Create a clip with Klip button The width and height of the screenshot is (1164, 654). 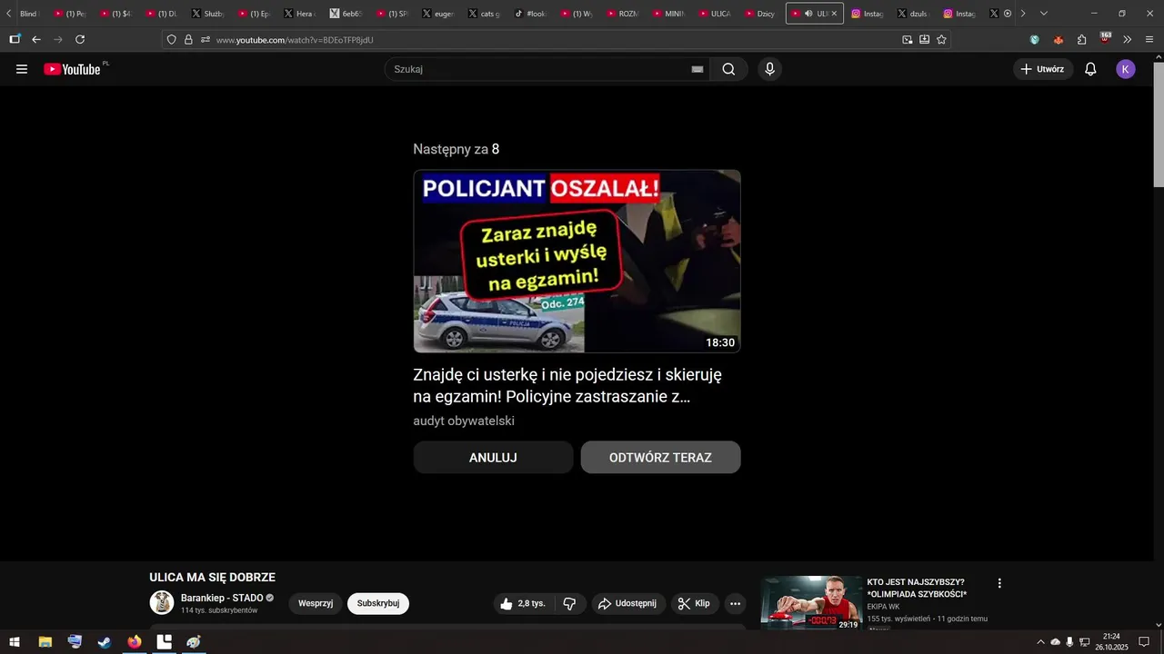pyautogui.click(x=695, y=603)
